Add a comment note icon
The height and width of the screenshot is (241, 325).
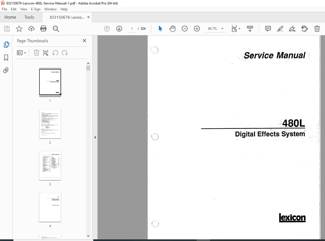click(x=268, y=29)
